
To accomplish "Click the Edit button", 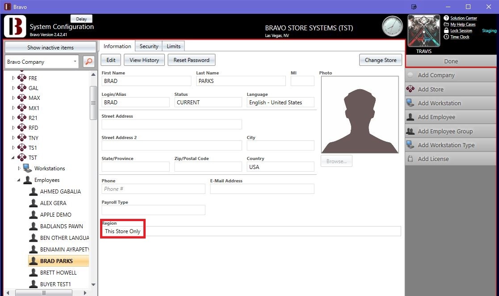I will click(x=111, y=60).
